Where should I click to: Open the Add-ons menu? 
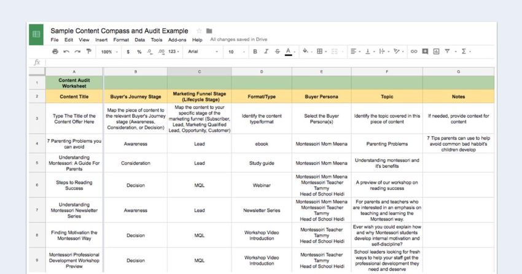pos(177,40)
